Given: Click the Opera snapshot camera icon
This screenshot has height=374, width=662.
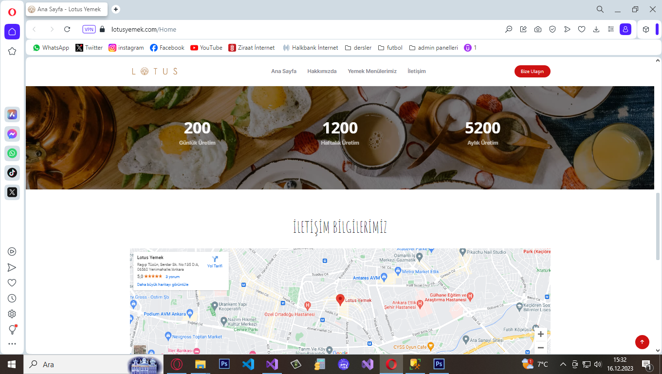Looking at the screenshot, I should click(x=538, y=29).
